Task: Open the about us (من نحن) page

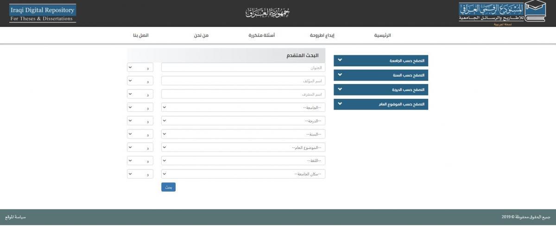Action: click(201, 36)
